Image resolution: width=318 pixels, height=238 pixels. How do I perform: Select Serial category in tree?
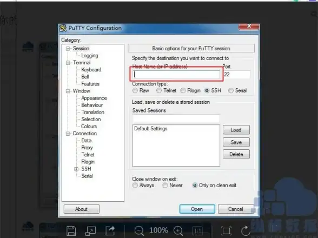click(x=87, y=176)
